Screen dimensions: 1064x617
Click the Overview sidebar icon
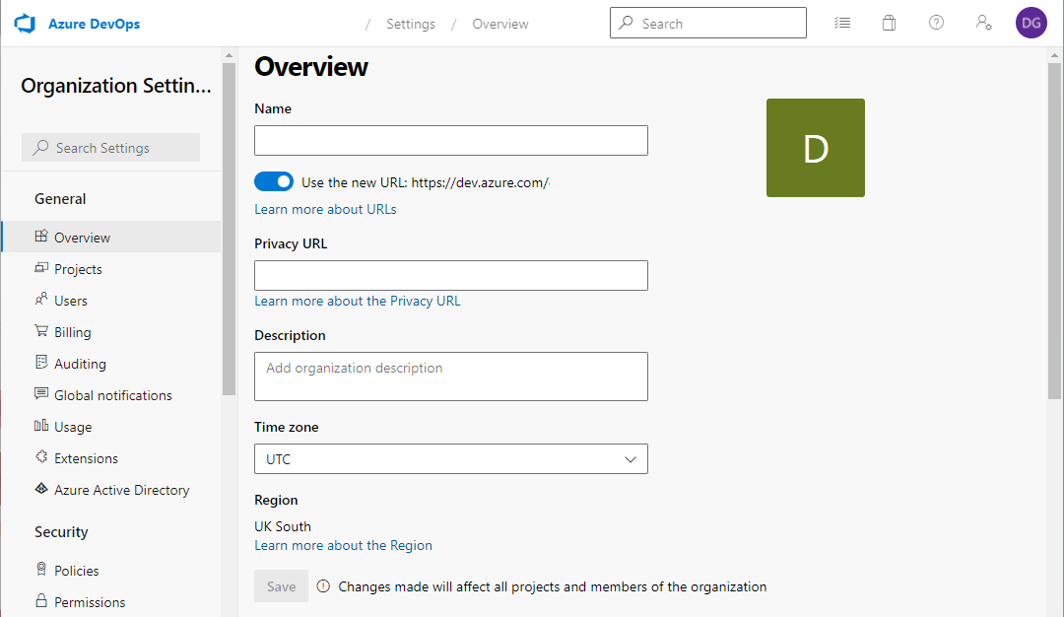[x=41, y=237]
